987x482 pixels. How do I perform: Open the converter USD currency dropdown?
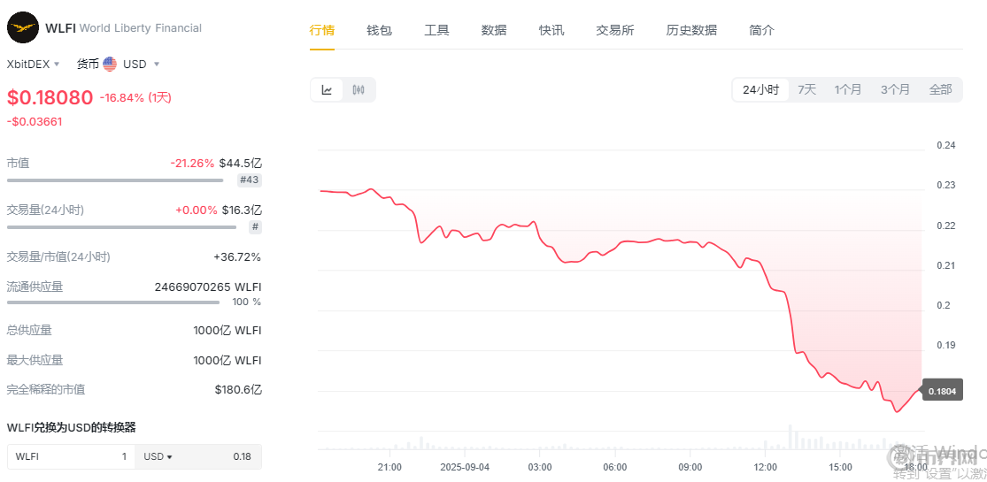[x=158, y=456]
